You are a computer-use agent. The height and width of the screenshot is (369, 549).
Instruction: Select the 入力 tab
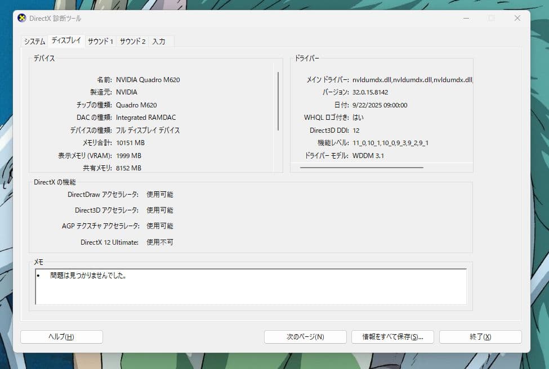159,40
